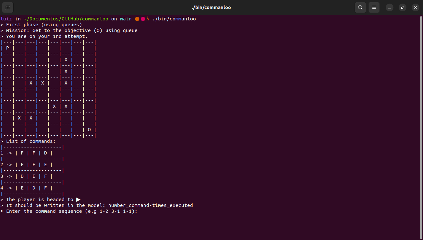This screenshot has height=240, width=423.
Task: Click the window title ./bin/commanloo
Action: (x=211, y=7)
